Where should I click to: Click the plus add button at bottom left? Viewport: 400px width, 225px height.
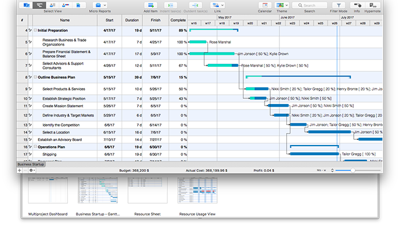pyautogui.click(x=19, y=170)
